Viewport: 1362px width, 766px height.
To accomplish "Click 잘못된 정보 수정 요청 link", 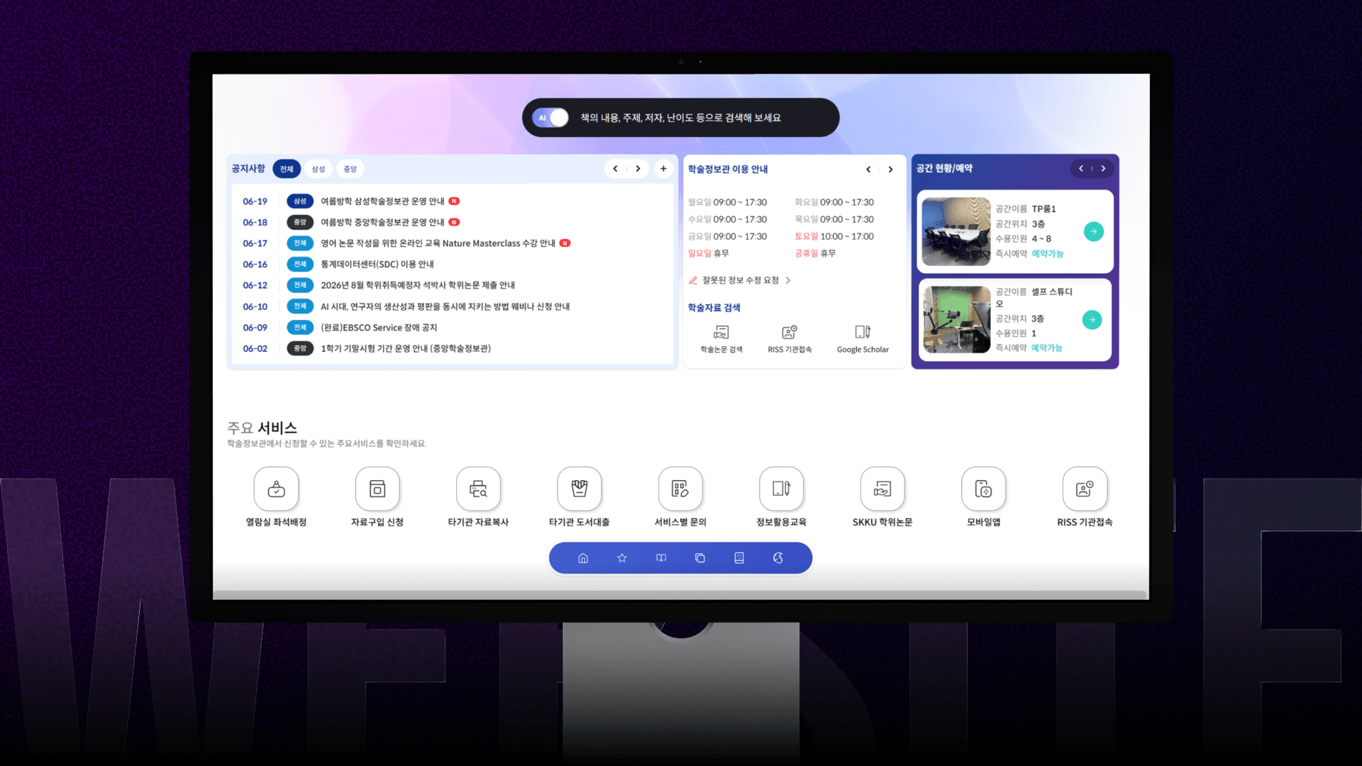I will click(740, 280).
